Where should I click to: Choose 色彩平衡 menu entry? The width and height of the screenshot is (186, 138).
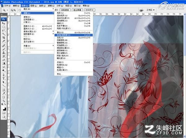[73, 26]
